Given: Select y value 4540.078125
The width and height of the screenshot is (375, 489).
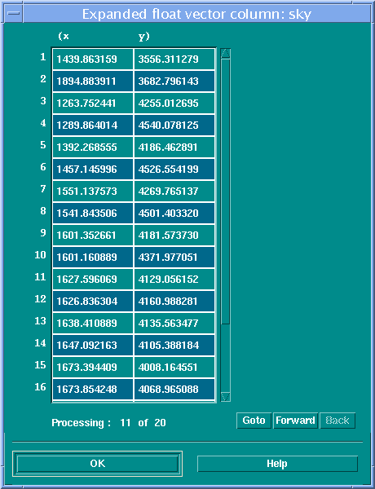Looking at the screenshot, I should point(174,126).
